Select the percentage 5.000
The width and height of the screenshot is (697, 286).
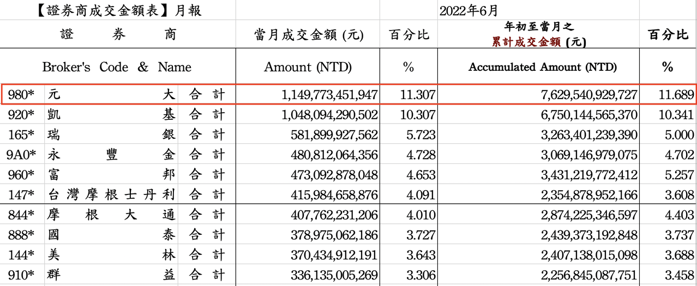point(680,135)
